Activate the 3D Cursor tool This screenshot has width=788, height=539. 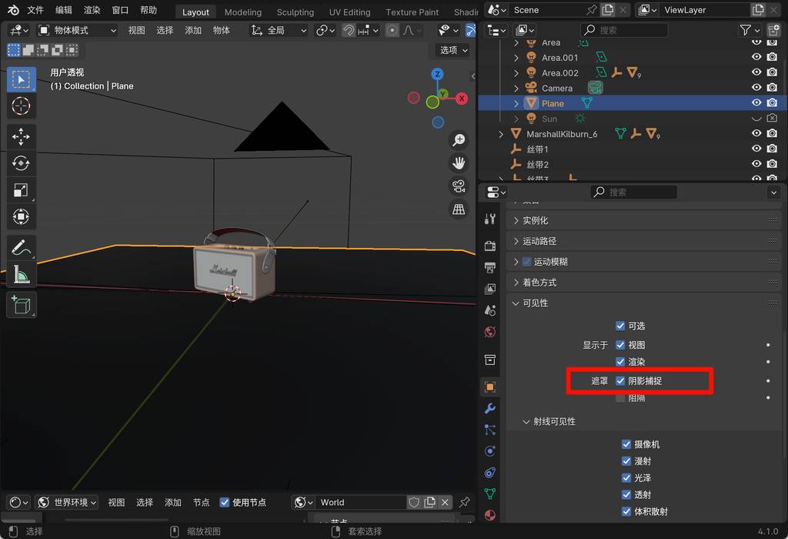click(x=21, y=105)
